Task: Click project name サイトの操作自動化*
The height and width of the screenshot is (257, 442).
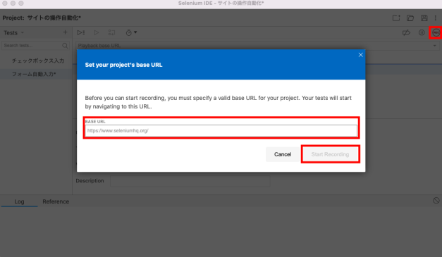Action: 54,18
